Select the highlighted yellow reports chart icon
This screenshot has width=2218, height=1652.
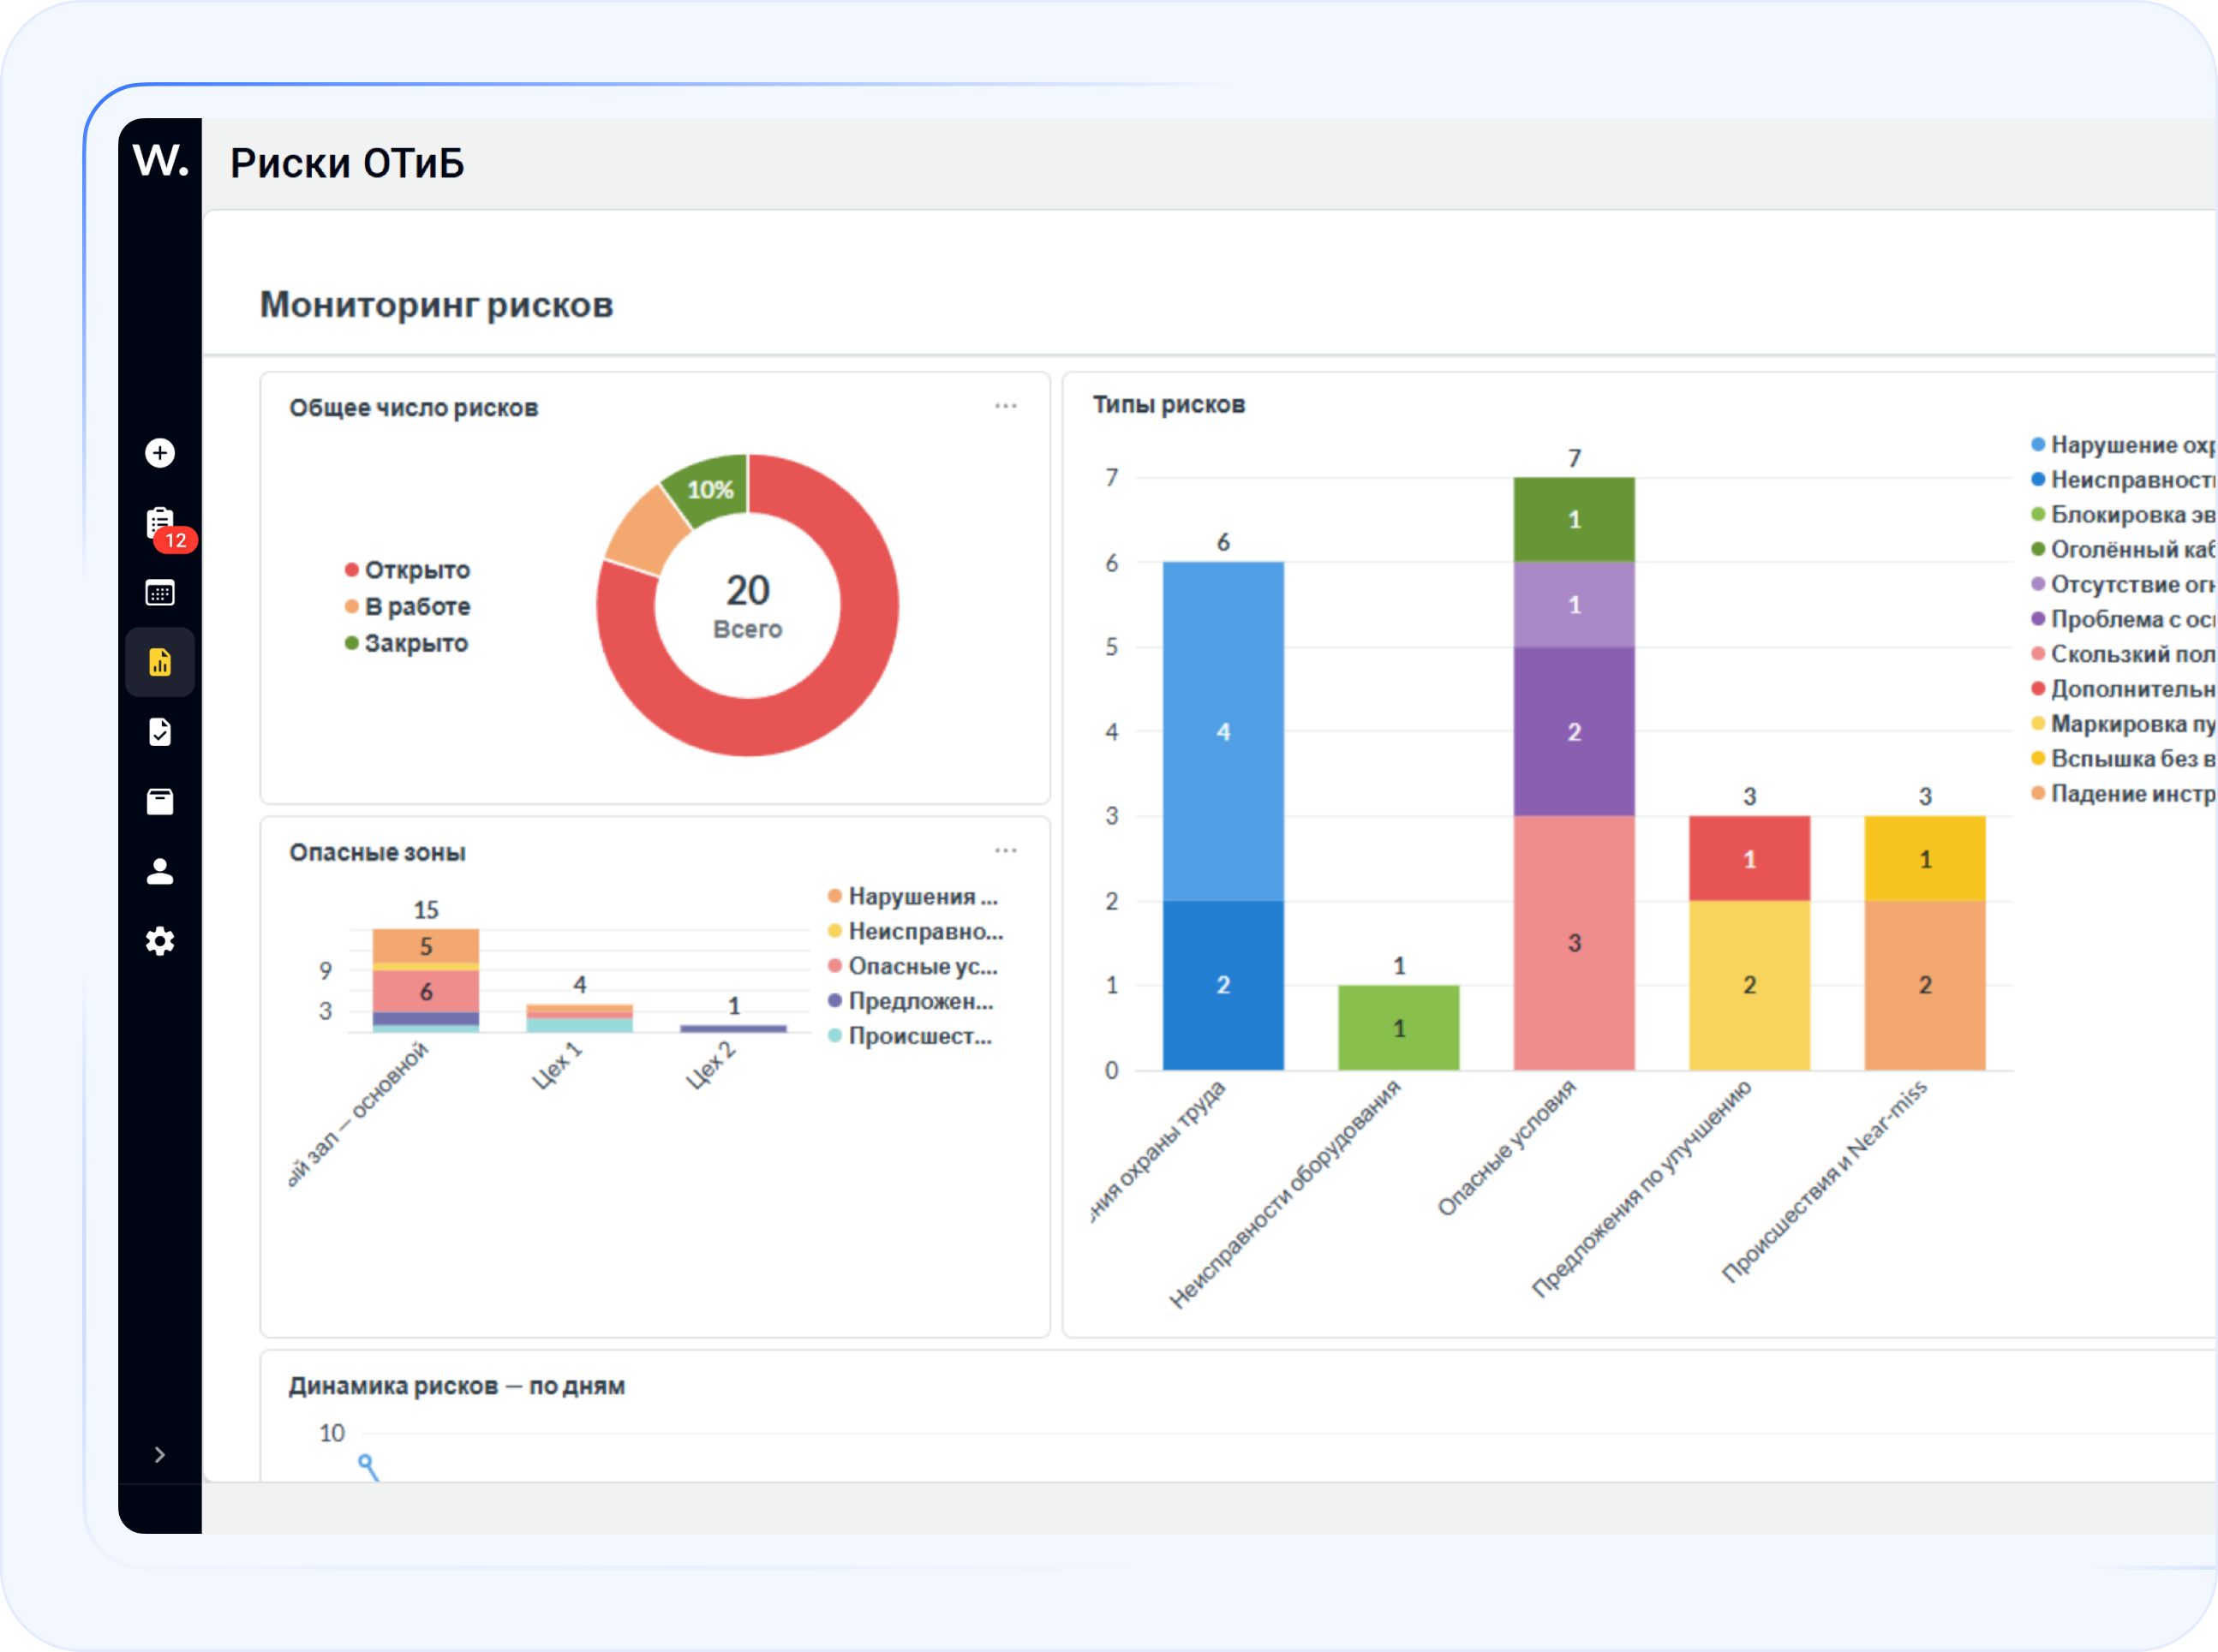pos(160,662)
